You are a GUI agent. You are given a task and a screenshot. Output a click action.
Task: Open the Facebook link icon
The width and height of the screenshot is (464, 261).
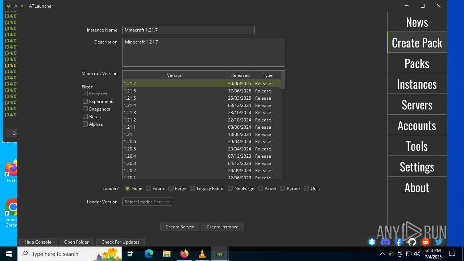399,242
